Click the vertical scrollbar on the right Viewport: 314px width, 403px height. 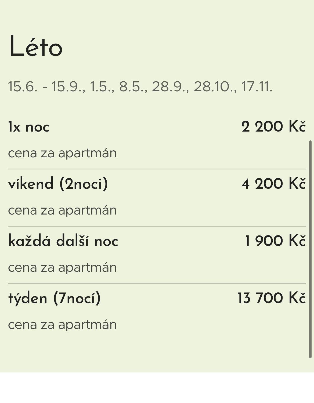(311, 249)
